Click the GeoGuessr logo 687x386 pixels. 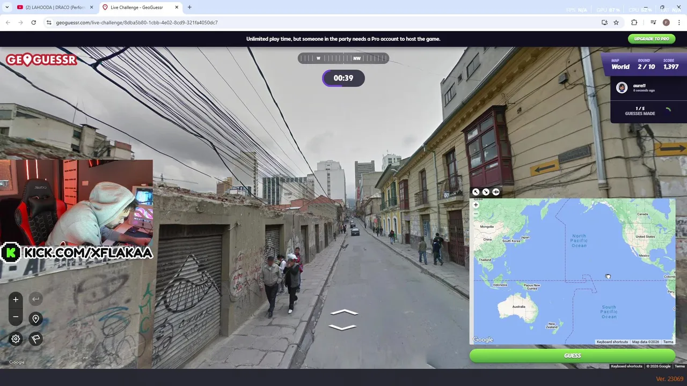(x=41, y=60)
